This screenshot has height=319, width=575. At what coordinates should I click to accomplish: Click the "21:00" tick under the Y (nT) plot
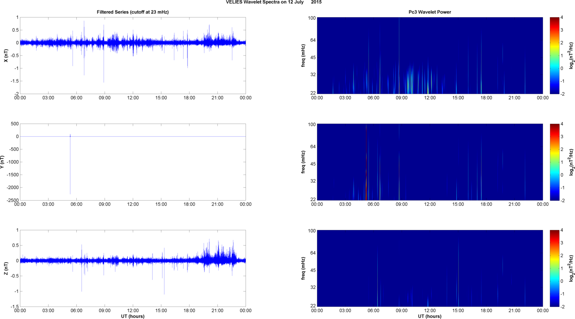click(217, 204)
